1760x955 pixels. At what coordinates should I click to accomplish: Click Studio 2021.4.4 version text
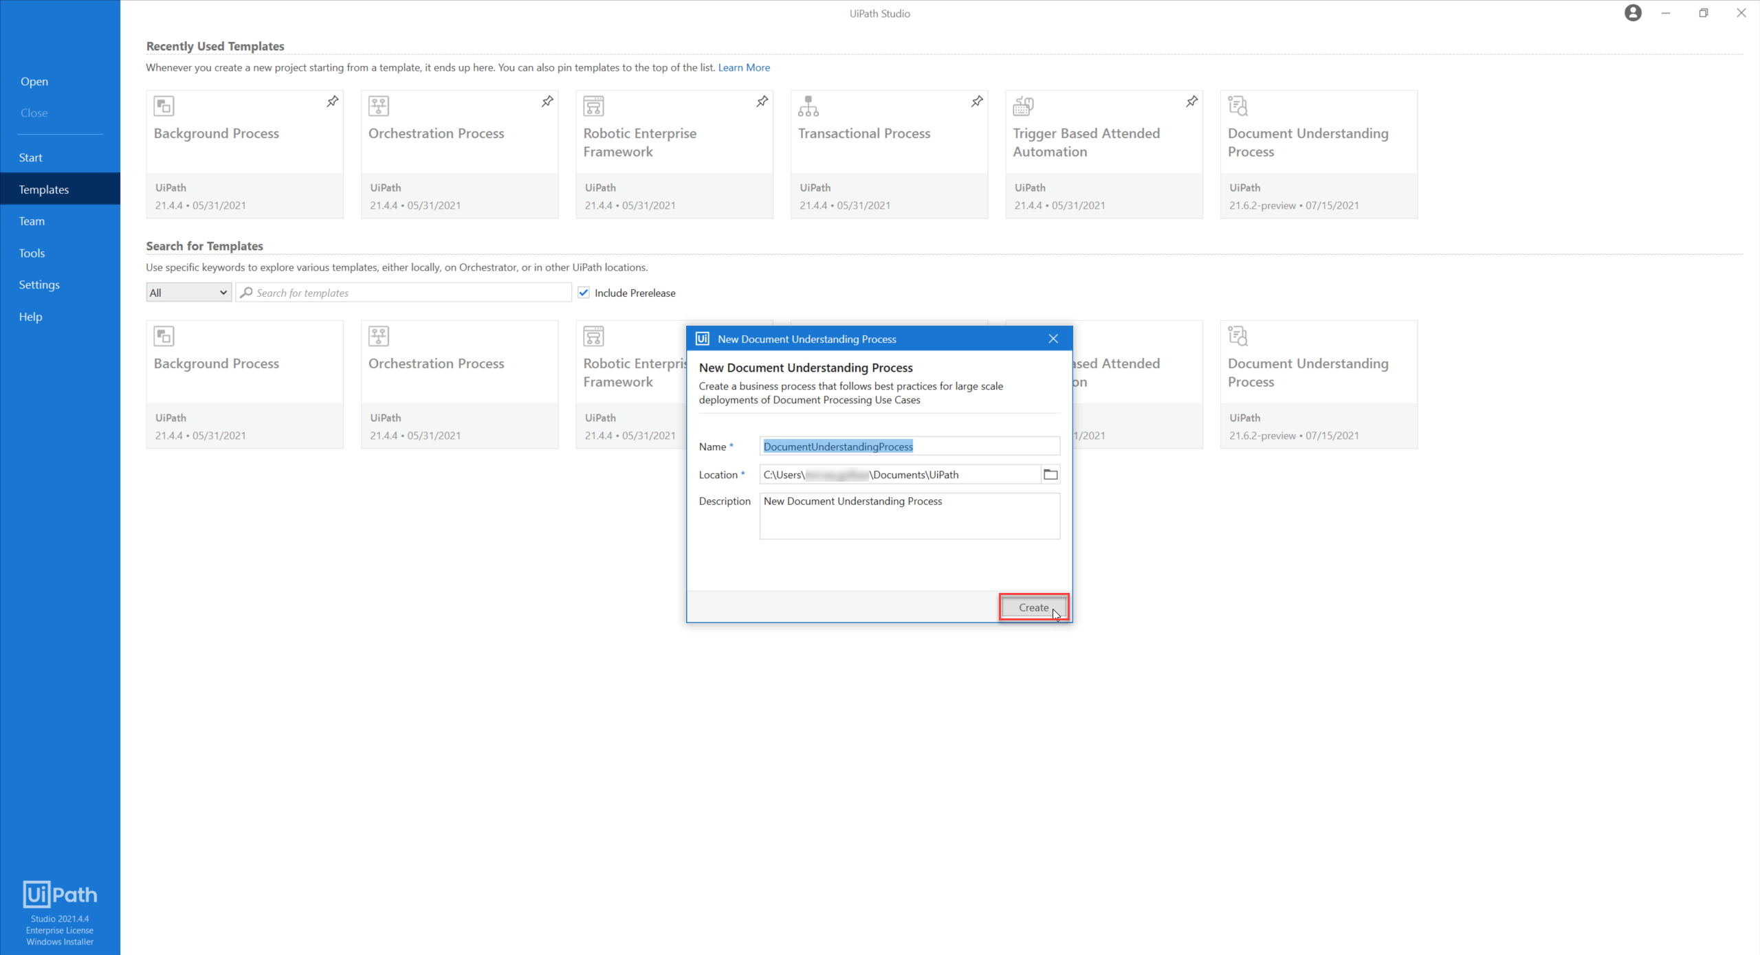click(60, 919)
